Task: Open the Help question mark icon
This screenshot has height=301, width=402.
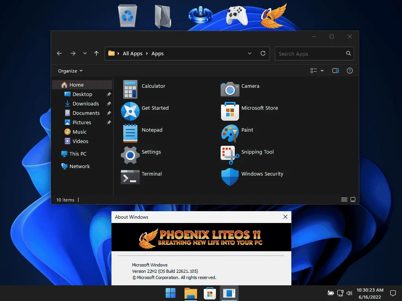Action: coord(350,71)
